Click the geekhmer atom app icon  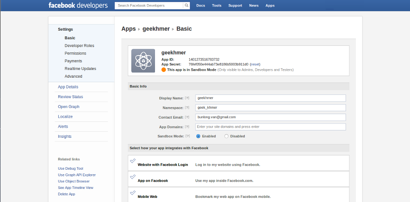[143, 61]
